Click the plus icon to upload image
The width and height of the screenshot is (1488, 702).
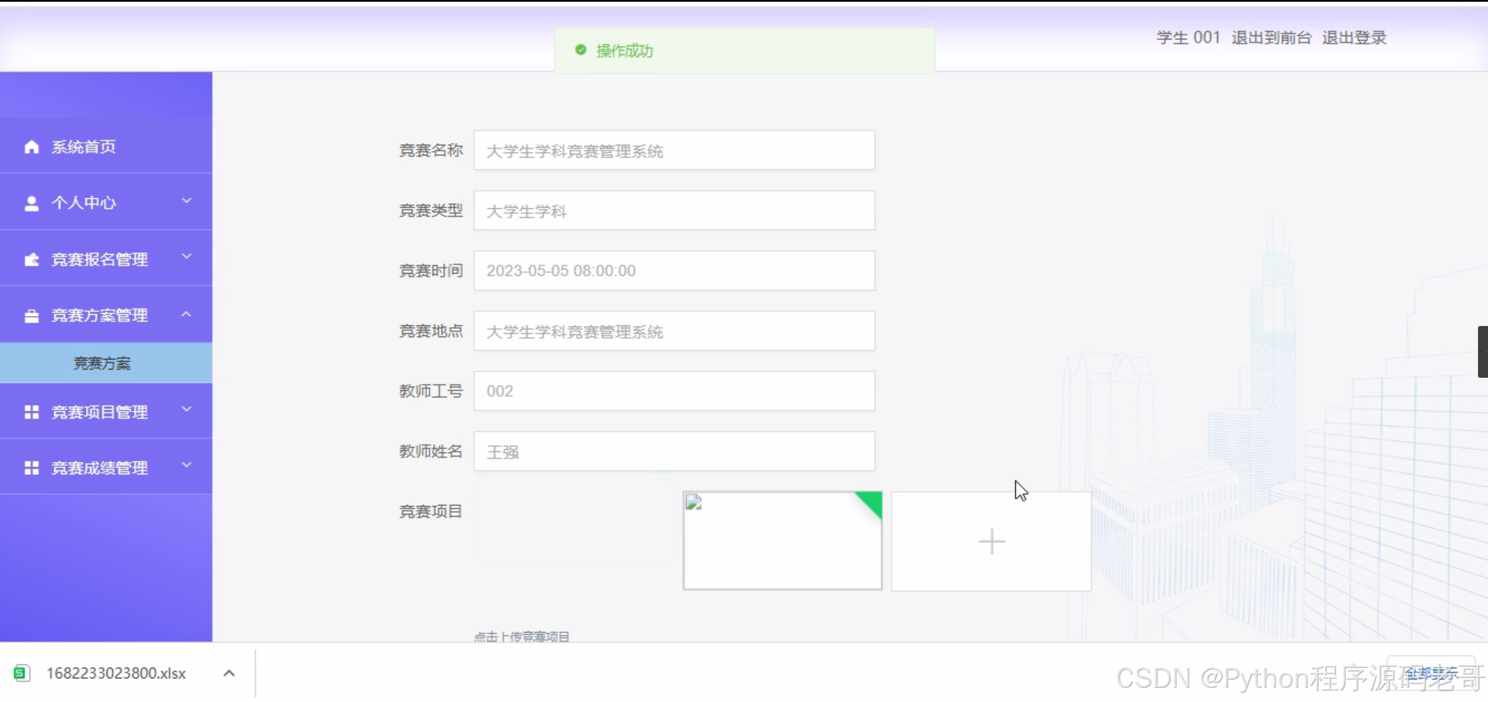coord(991,541)
